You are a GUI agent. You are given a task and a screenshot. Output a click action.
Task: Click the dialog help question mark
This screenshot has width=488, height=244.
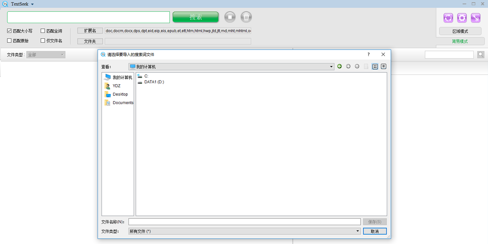368,54
